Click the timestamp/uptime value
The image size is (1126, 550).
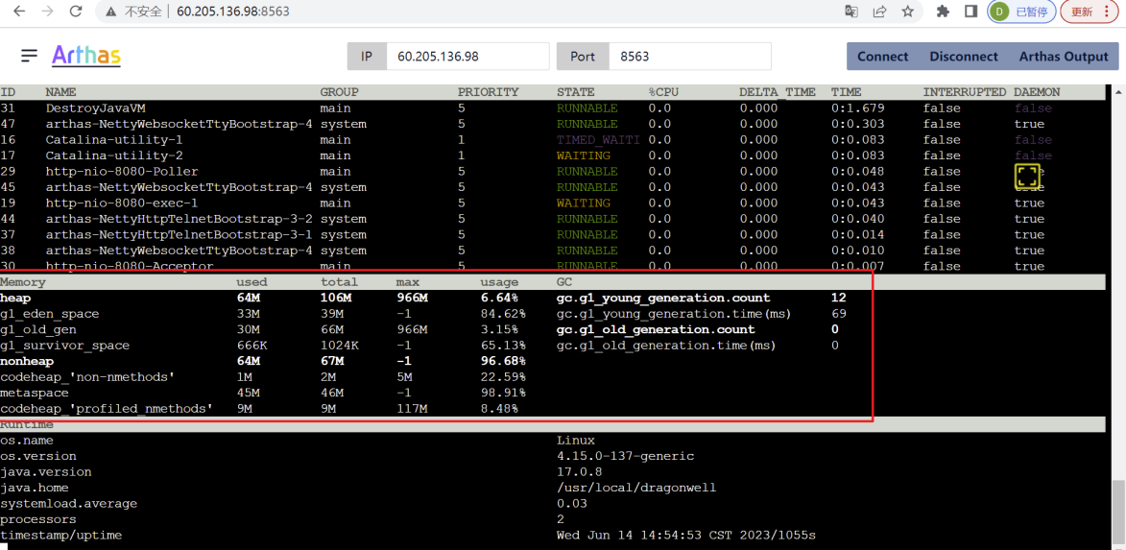pos(686,535)
